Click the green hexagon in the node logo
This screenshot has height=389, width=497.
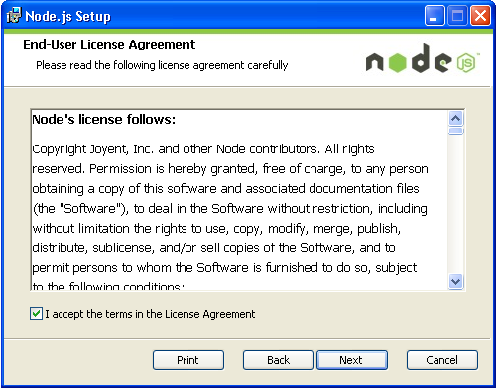coord(397,62)
